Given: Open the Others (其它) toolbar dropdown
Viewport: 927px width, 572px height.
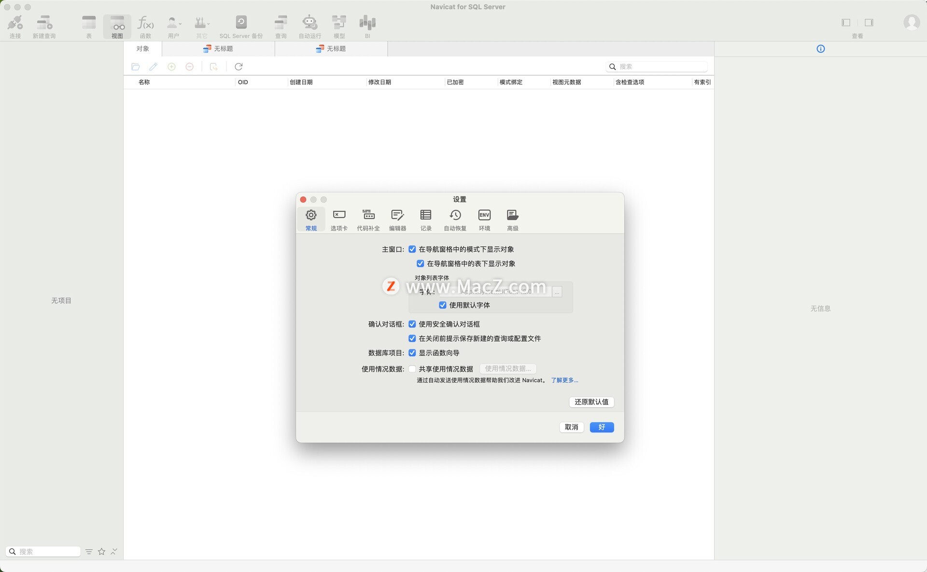Looking at the screenshot, I should (202, 27).
